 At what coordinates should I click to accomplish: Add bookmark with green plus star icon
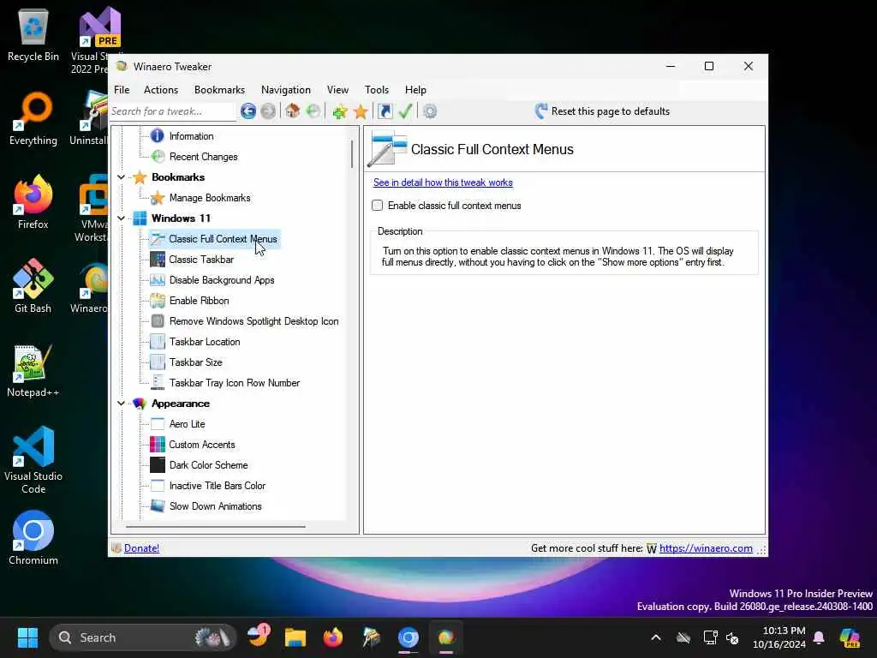click(339, 112)
